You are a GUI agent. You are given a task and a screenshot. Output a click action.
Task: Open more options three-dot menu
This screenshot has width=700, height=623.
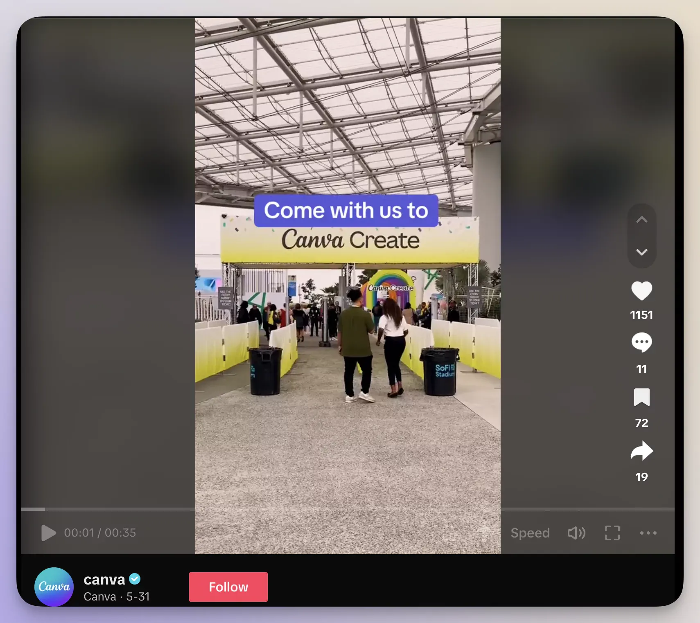point(648,533)
